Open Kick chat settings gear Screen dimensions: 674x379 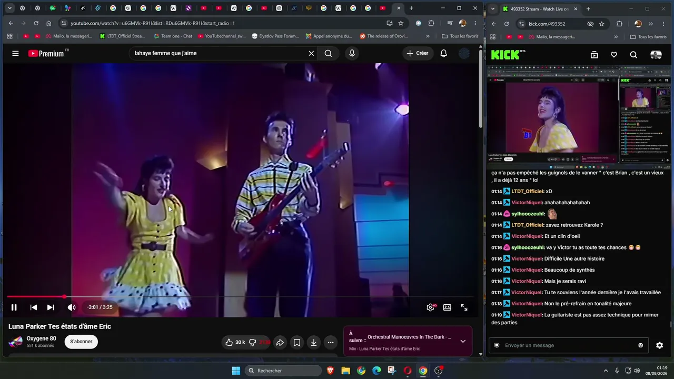[x=659, y=345]
